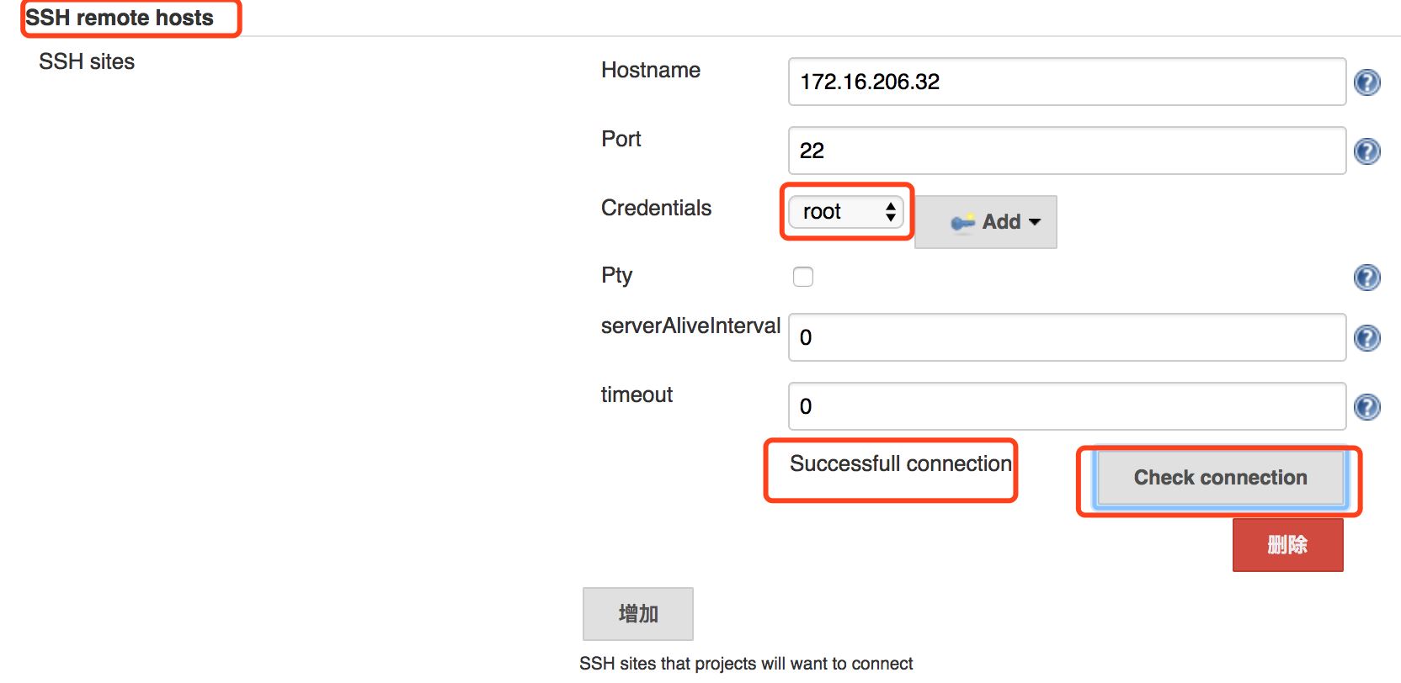
Task: Expand the Add credentials dropdown arrow
Action: click(x=1035, y=222)
